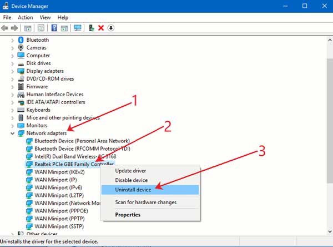
Task: Open the View menu
Action: 45,17
